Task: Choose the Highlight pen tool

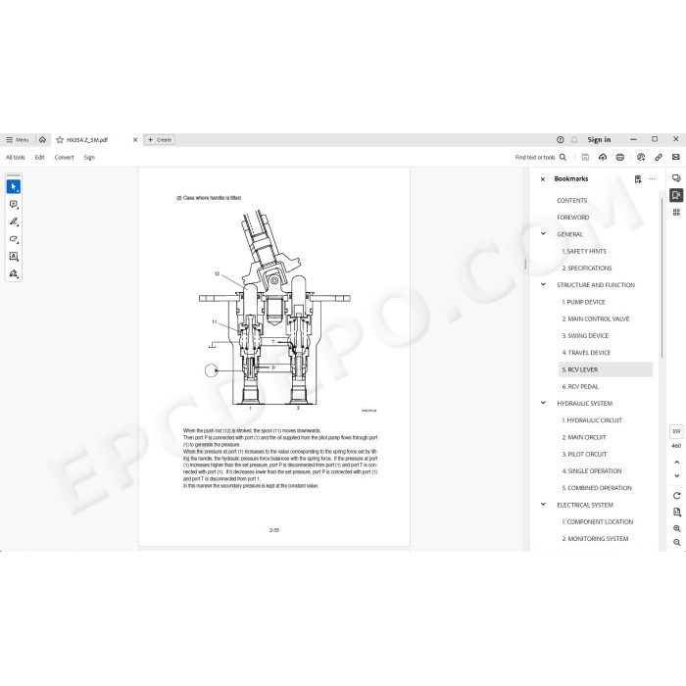Action: click(x=14, y=221)
